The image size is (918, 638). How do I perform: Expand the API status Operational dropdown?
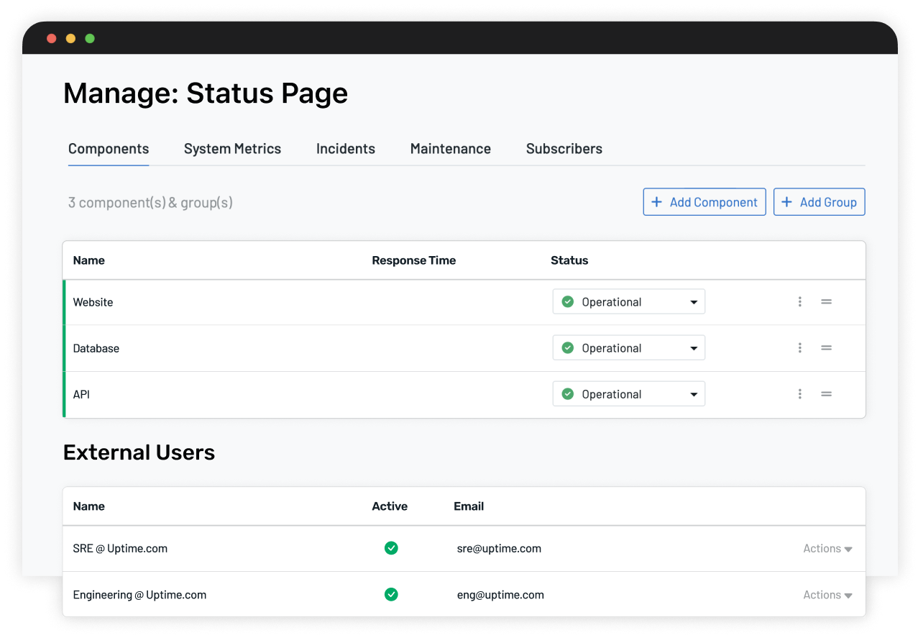[x=629, y=394]
